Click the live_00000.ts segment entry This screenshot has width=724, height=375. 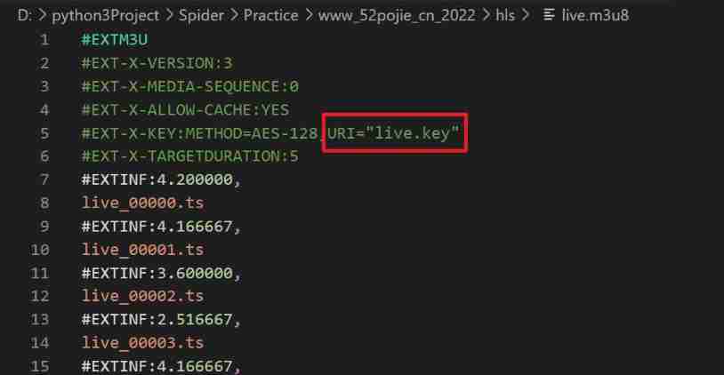142,203
